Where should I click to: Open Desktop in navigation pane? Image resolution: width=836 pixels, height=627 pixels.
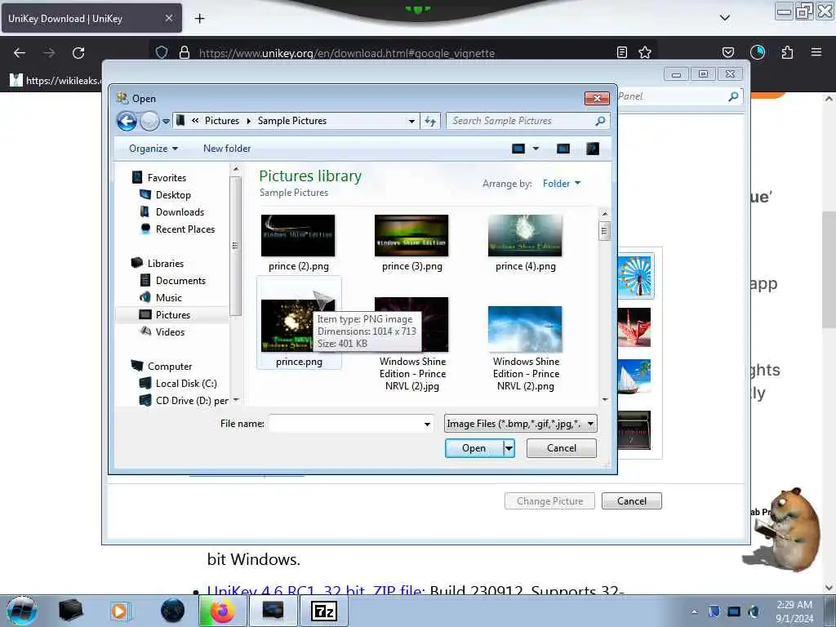point(173,195)
